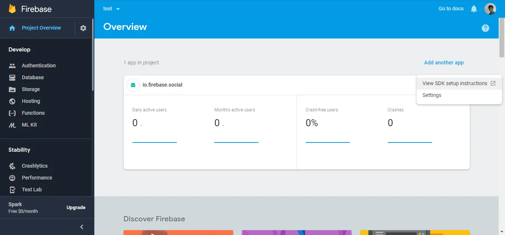Screen dimensions: 505x235
Task: Click the Stability section heading
Action: [x=19, y=150]
